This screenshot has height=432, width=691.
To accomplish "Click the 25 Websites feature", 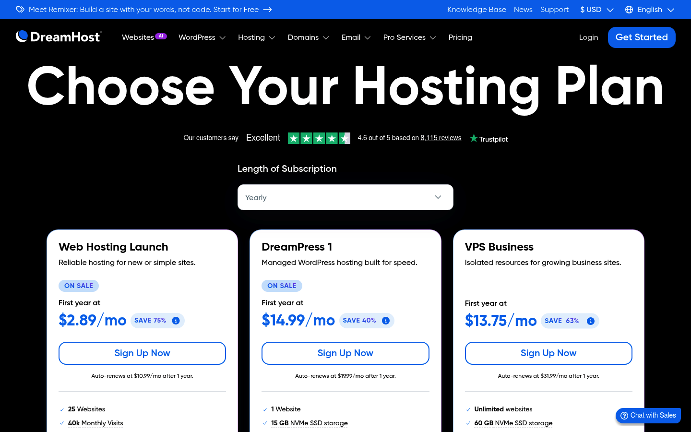I will coord(86,409).
